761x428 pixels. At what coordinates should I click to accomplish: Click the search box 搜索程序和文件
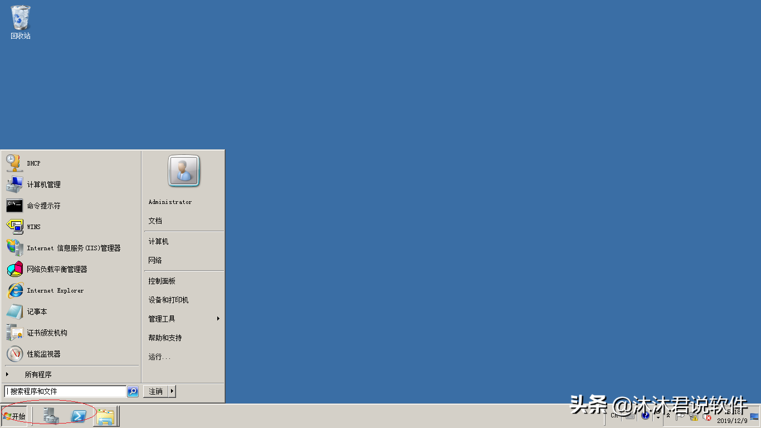[x=64, y=391]
